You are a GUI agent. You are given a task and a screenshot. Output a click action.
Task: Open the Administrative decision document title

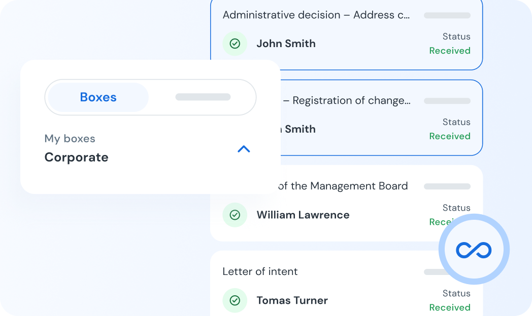316,15
